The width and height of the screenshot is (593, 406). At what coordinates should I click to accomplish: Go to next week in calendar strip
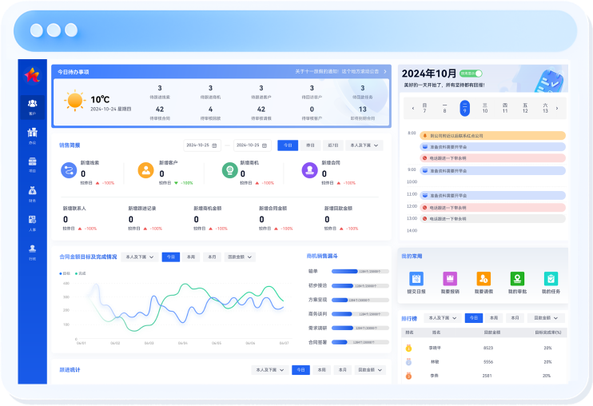tap(557, 109)
